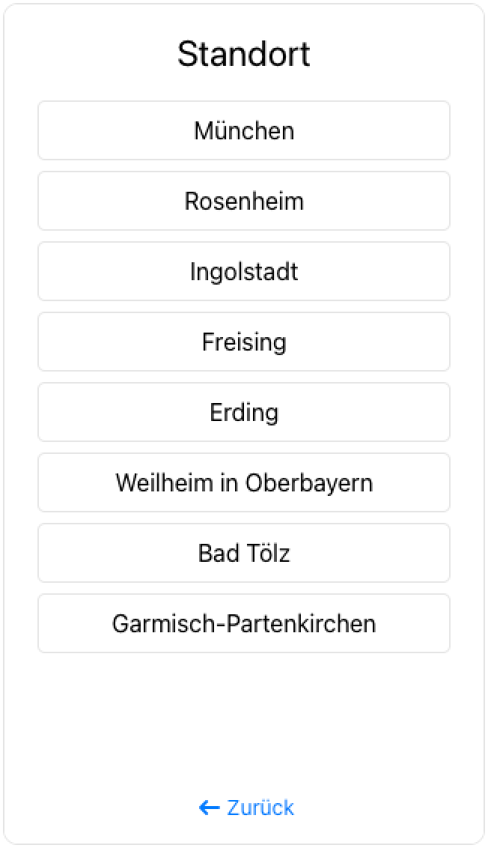The width and height of the screenshot is (488, 848).
Task: Select Freising from the location list
Action: [x=244, y=342]
